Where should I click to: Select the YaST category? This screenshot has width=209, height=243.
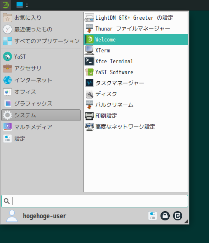(41, 57)
